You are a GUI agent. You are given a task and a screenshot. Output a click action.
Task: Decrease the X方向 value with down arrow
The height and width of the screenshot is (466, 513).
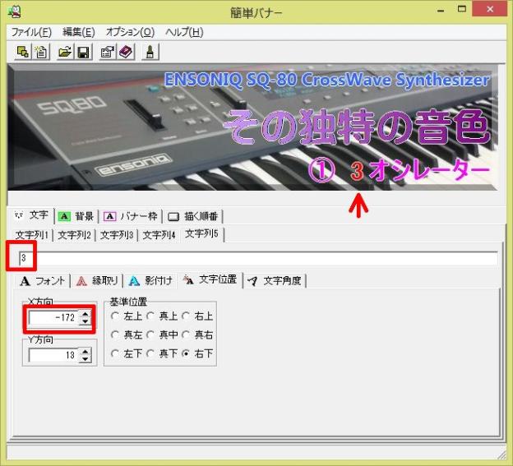[85, 321]
